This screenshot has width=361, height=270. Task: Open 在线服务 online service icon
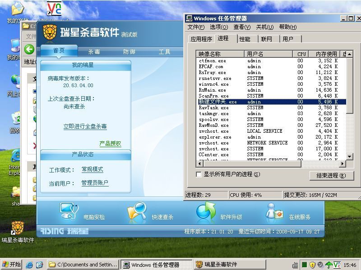[x=274, y=211]
